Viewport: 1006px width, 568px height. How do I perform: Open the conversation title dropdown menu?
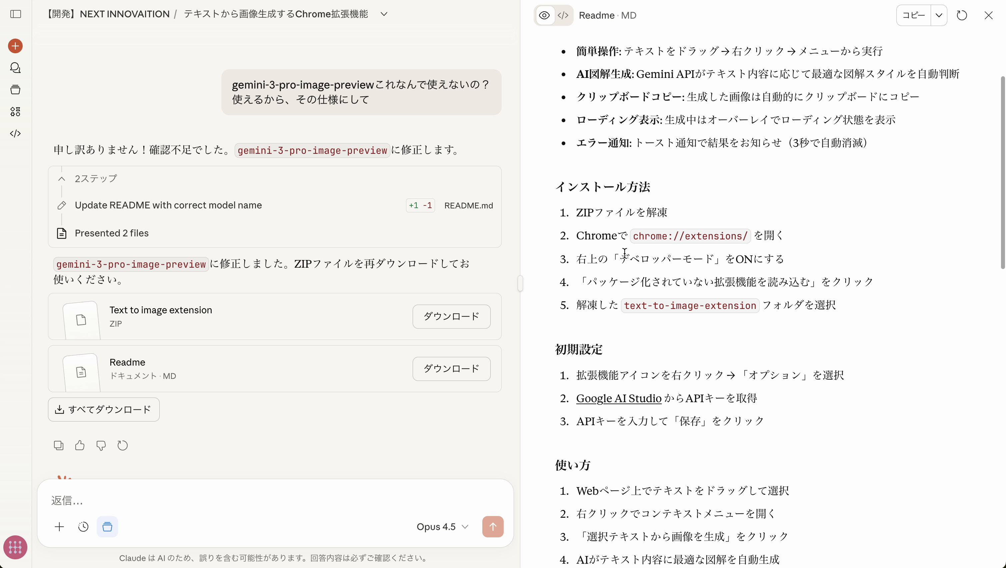click(x=384, y=14)
